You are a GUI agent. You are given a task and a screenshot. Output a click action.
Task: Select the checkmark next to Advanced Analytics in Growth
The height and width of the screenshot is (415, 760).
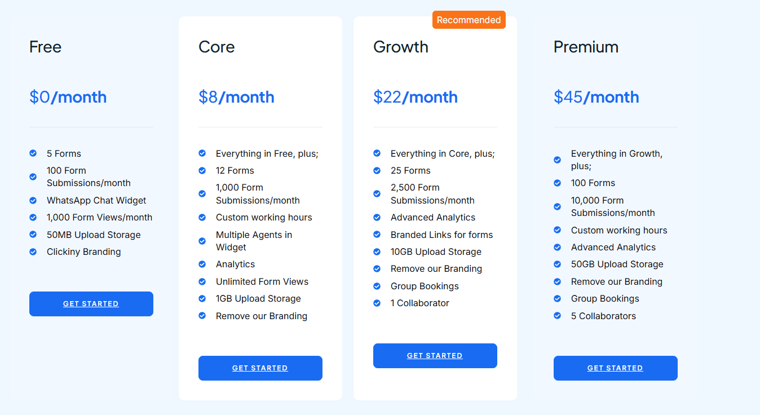[377, 217]
